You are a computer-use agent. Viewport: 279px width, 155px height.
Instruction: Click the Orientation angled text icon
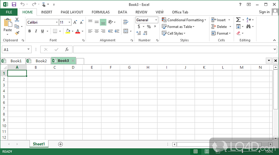[x=111, y=22]
